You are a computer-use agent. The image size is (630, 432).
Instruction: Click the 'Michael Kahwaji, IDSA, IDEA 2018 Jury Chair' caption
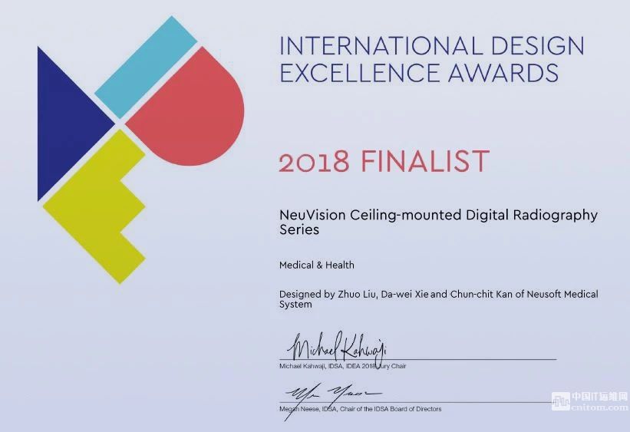[342, 366]
